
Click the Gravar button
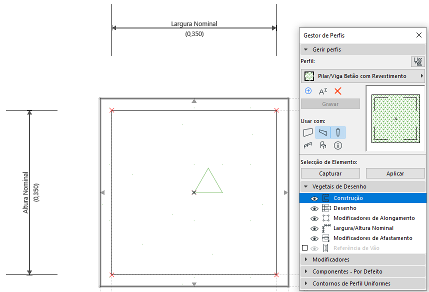pyautogui.click(x=330, y=104)
